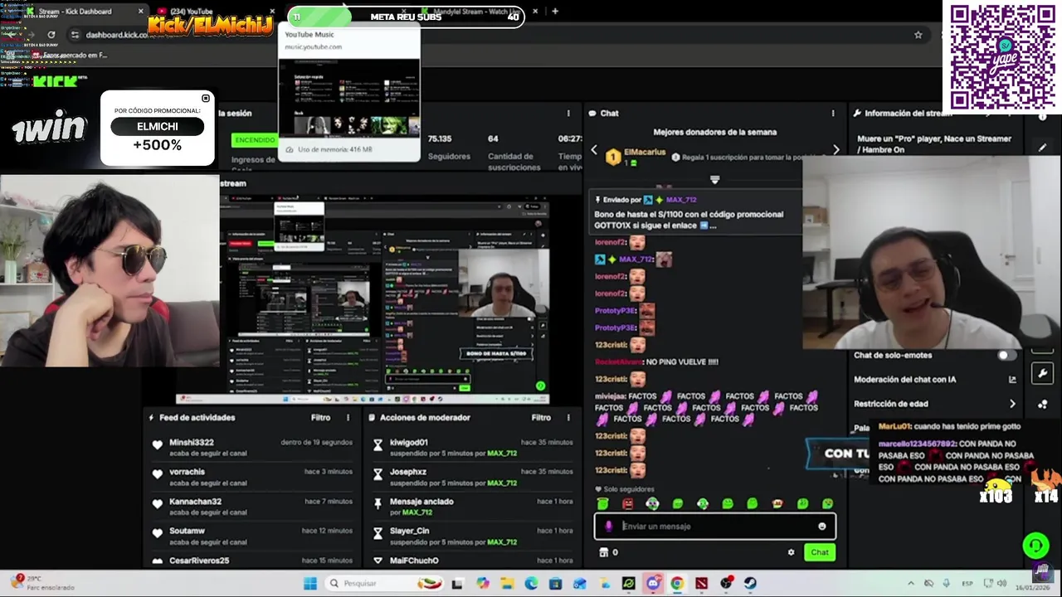Close the (234) YouTube tab
1062x597 pixels.
[x=273, y=12]
